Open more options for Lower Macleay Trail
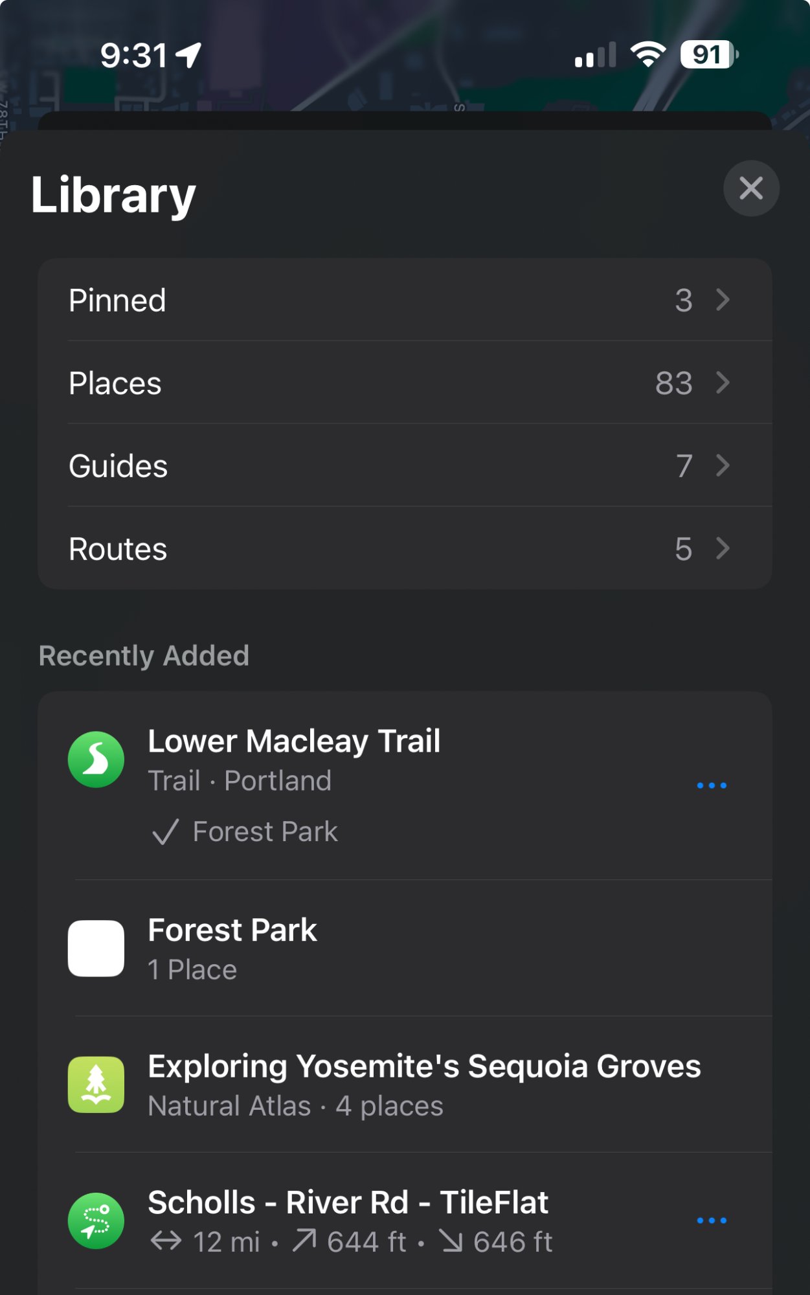810x1295 pixels. (x=711, y=785)
